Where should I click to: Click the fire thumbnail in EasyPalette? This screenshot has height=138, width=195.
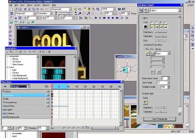53,61
